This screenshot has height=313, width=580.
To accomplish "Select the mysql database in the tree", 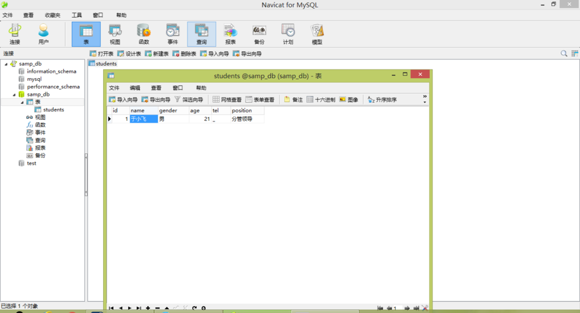I will [x=34, y=79].
